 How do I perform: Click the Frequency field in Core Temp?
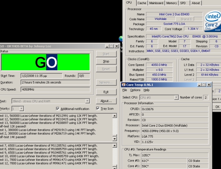pos(175,131)
